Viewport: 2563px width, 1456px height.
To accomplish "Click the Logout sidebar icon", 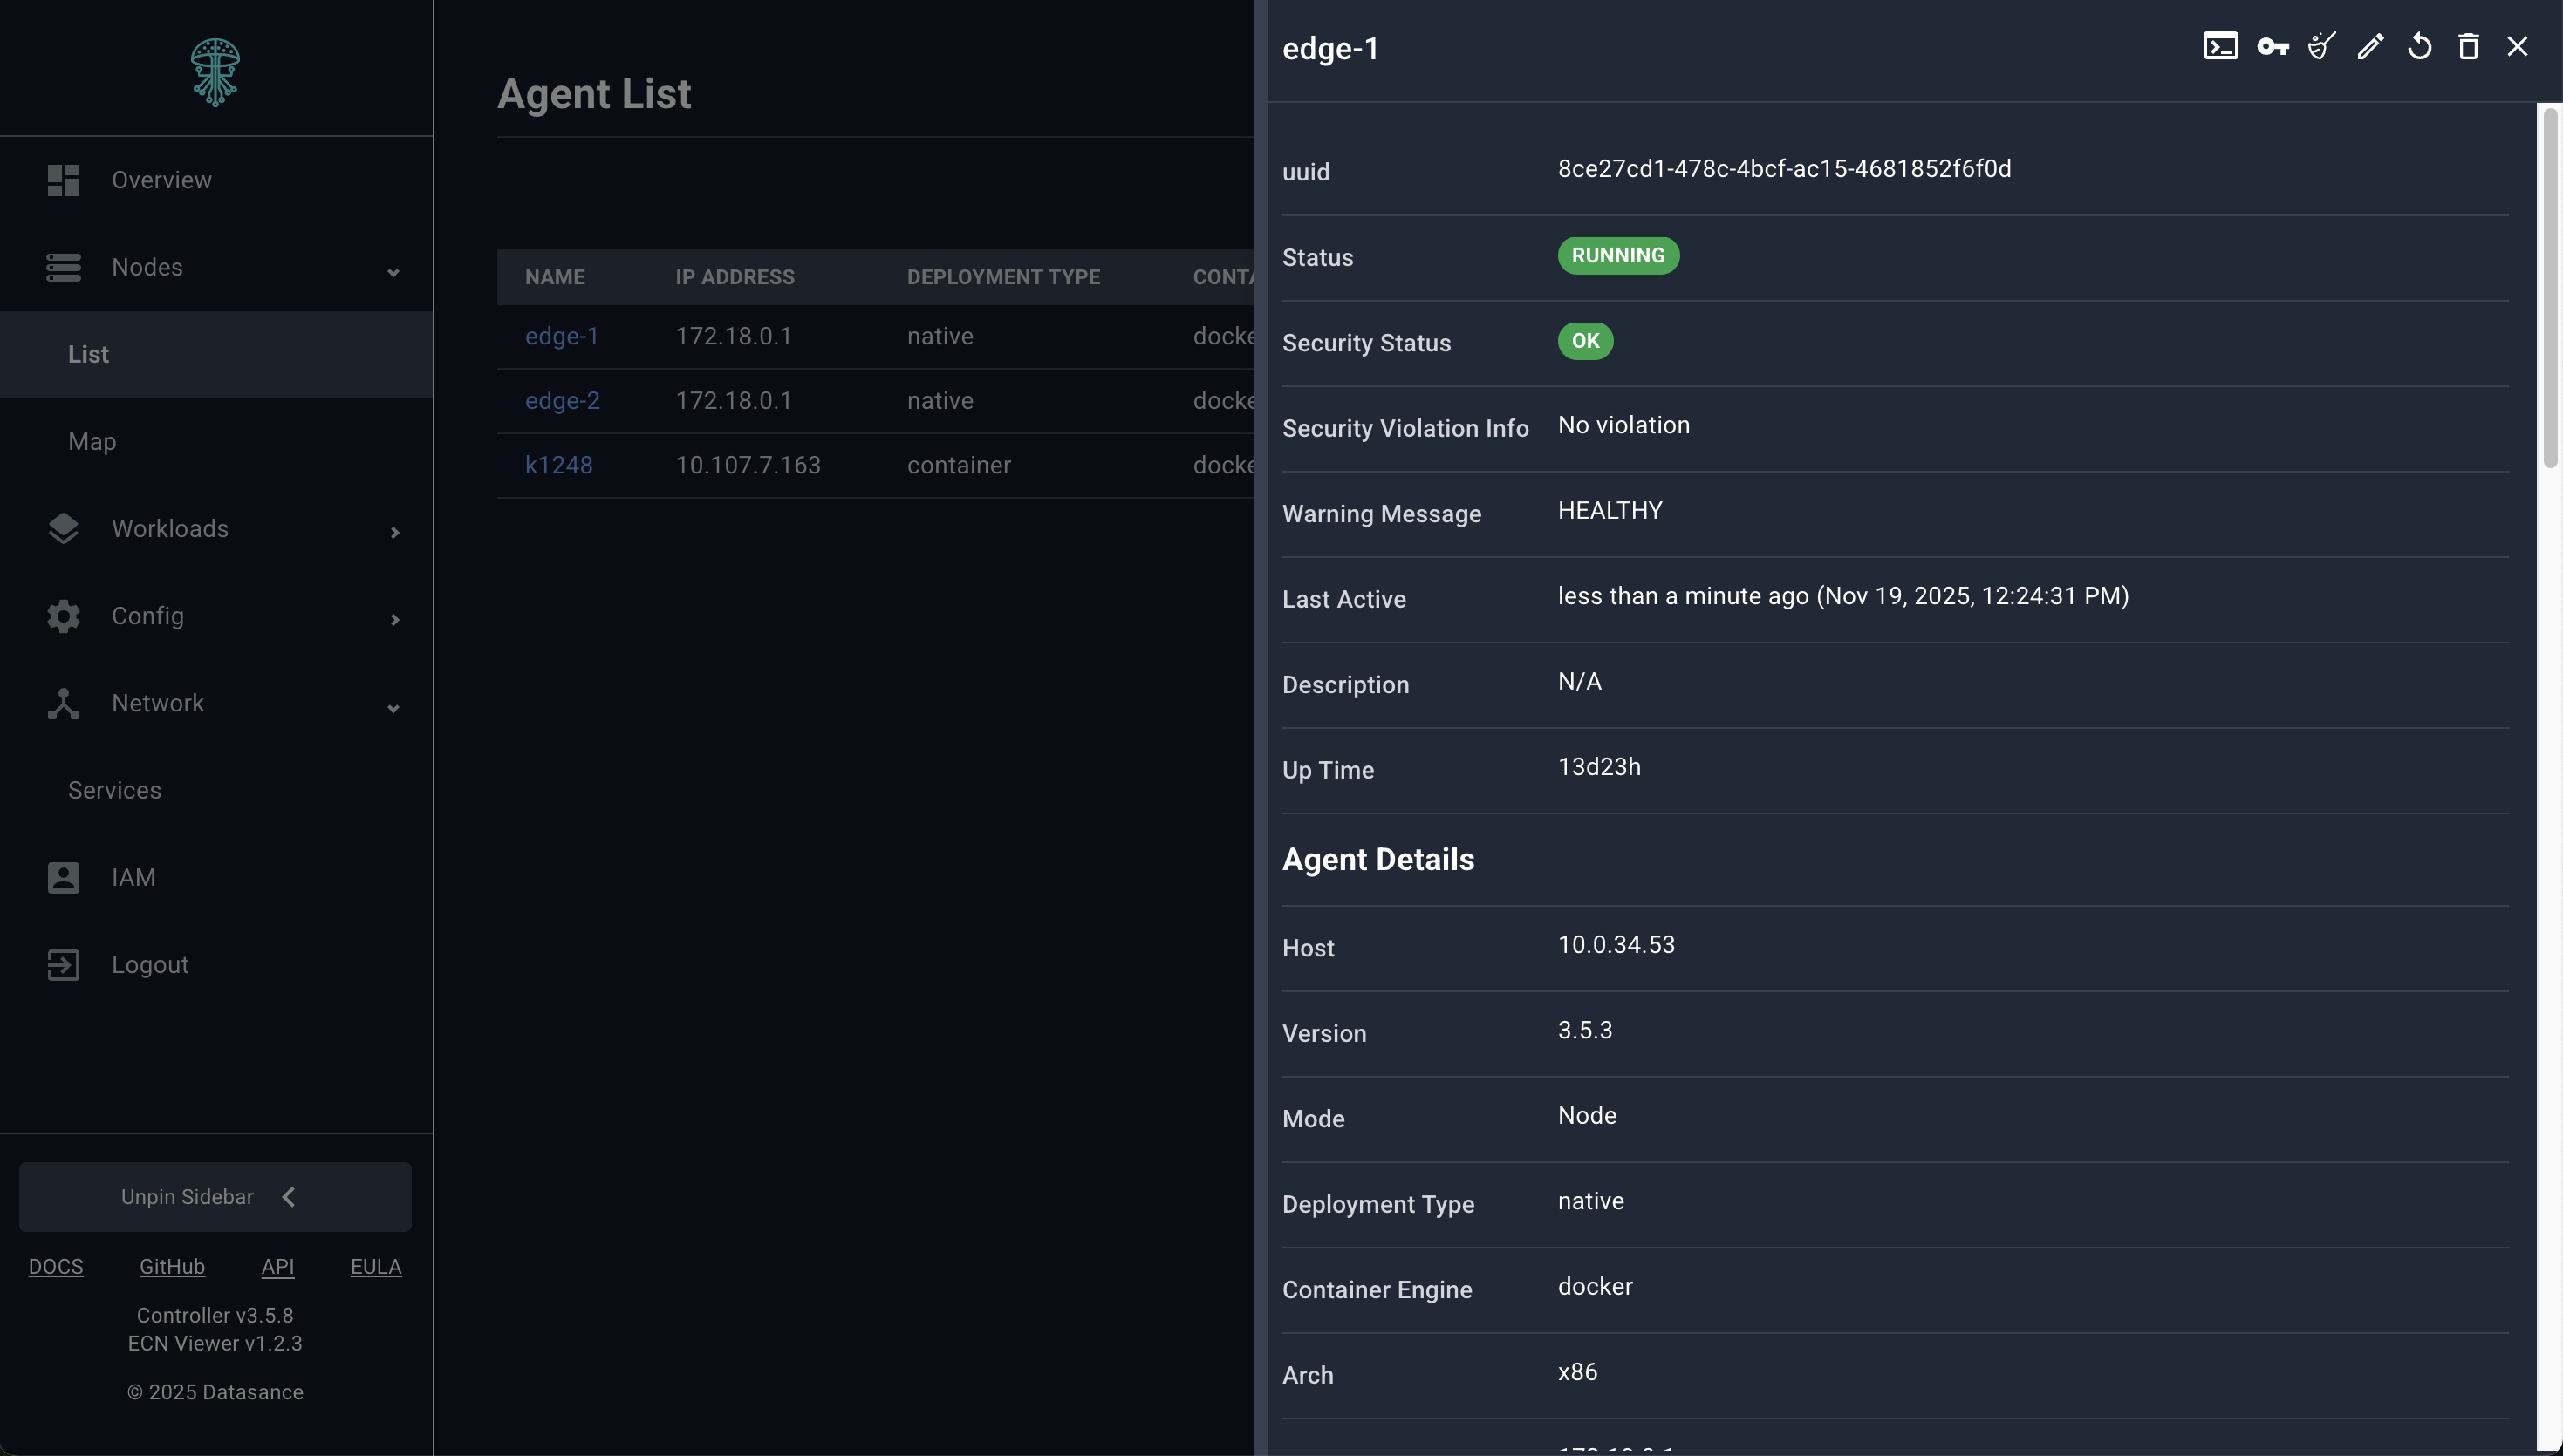I will (x=63, y=964).
